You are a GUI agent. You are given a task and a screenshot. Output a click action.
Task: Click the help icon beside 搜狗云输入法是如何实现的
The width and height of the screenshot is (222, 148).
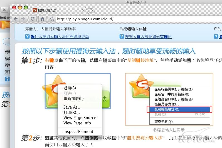click(122, 36)
